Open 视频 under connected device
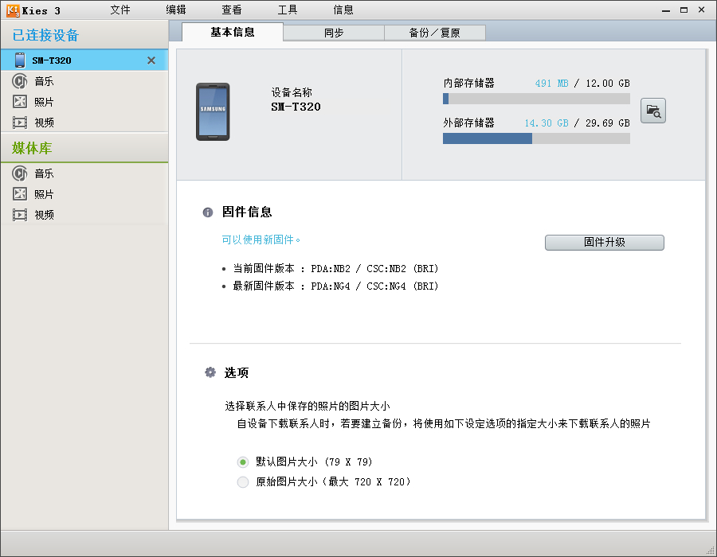 (44, 123)
